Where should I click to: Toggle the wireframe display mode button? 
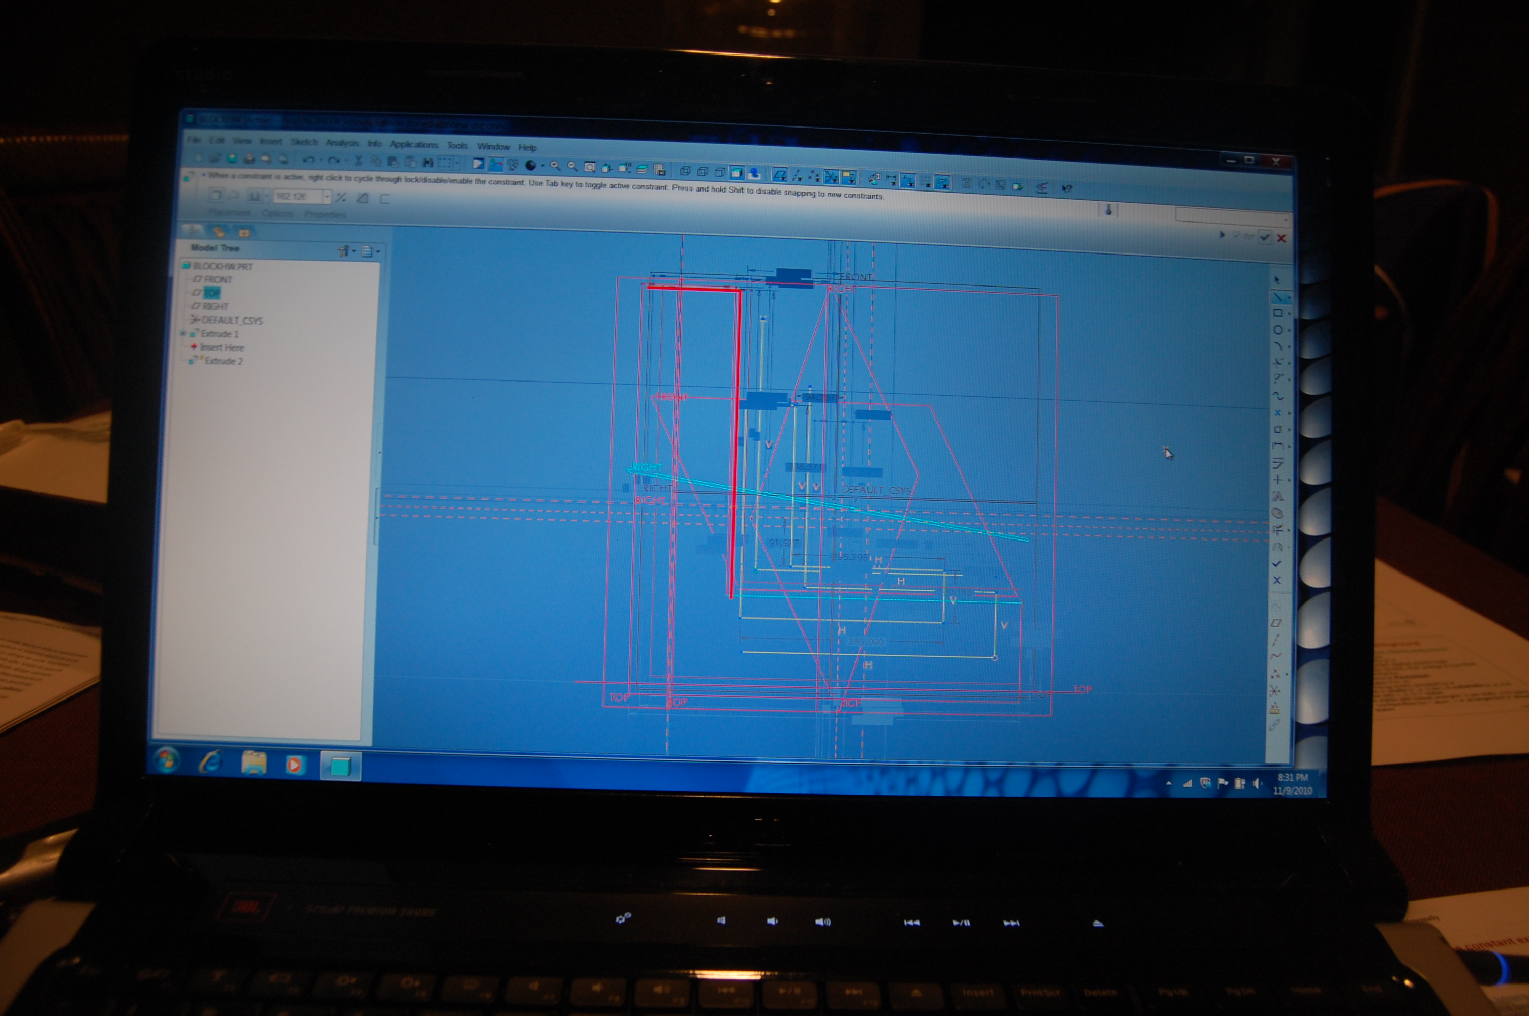click(x=685, y=171)
